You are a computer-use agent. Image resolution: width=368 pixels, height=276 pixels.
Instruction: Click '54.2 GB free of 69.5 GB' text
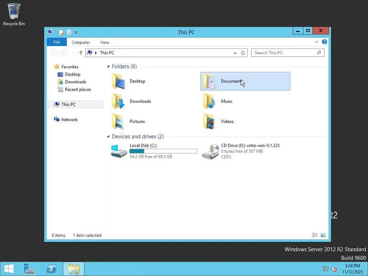[x=151, y=157]
